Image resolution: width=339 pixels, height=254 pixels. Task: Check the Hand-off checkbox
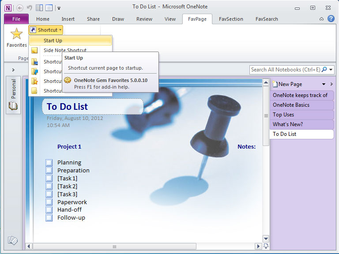(49, 210)
